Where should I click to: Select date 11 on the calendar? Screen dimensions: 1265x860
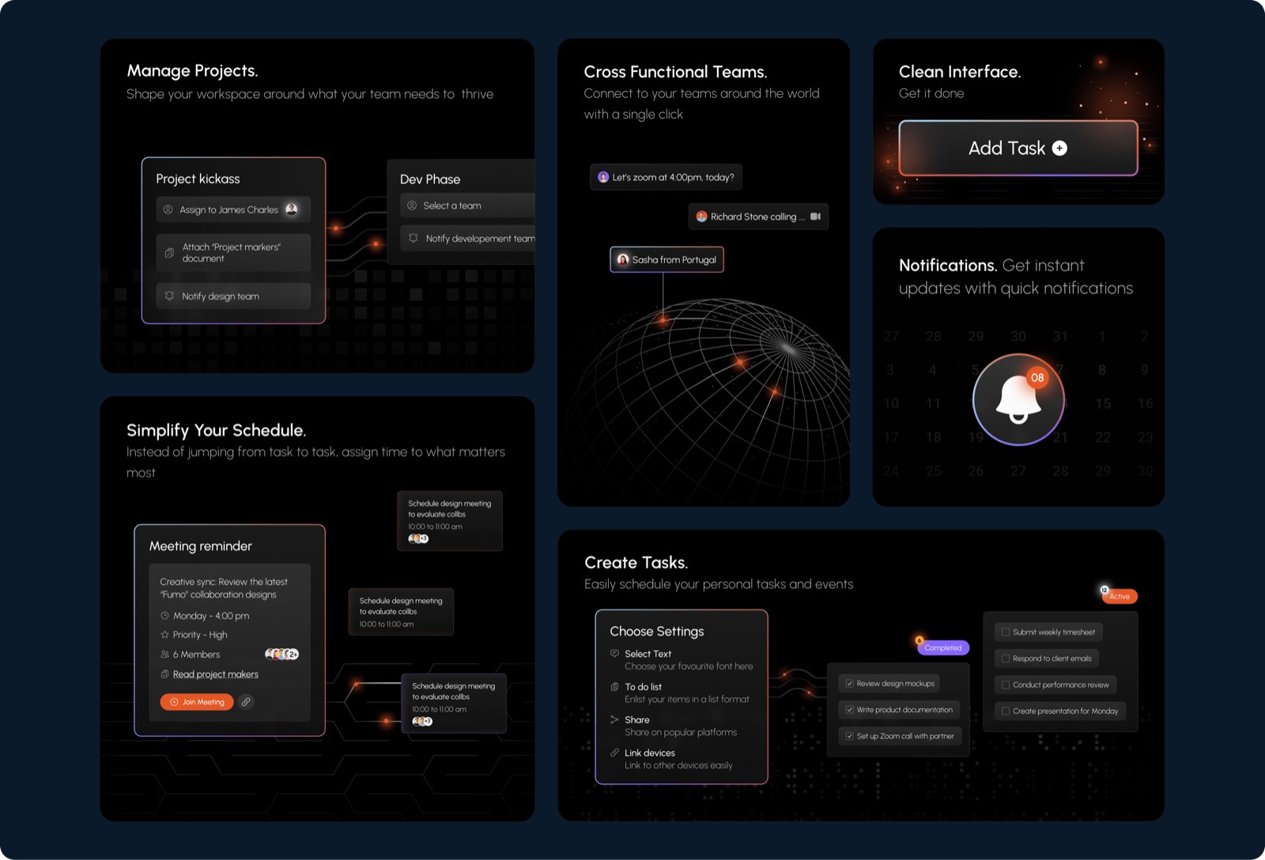coord(933,404)
